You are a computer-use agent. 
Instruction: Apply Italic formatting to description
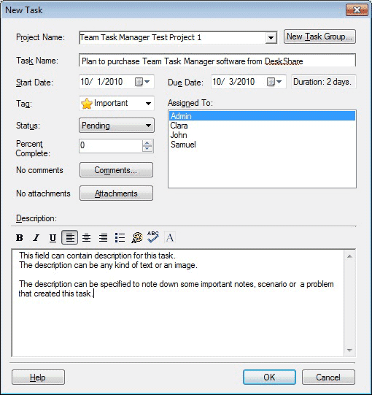36,237
